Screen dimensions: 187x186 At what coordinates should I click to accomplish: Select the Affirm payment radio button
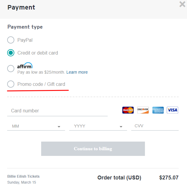pos(11,69)
